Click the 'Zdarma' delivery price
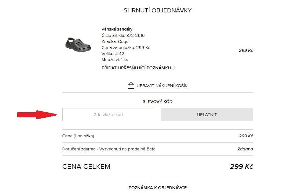Viewport: 299px width, 193px height. 245,149
